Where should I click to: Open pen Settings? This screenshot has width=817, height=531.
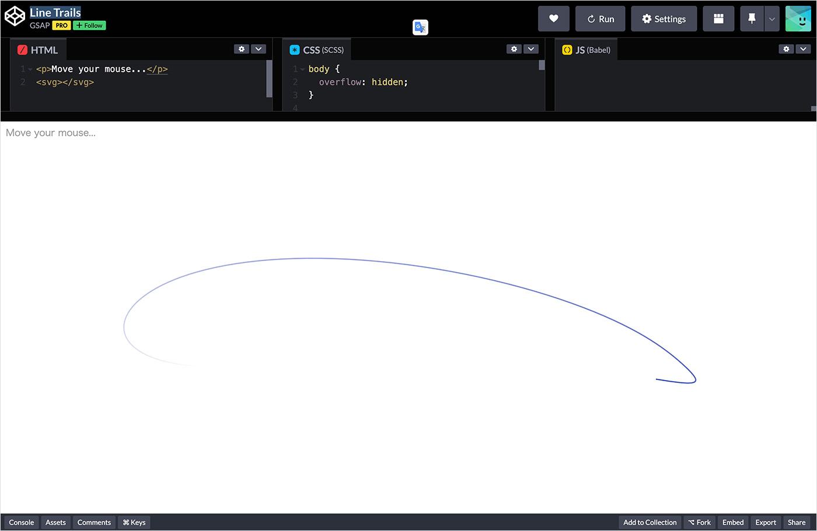664,19
